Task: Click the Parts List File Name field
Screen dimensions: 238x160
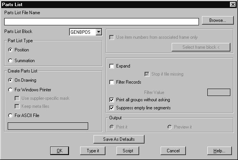Action: [101, 21]
